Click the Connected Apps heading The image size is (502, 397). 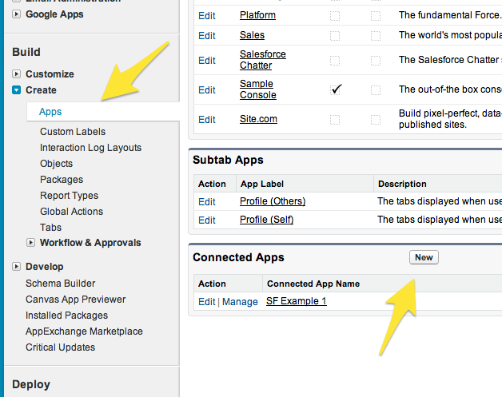coord(238,257)
